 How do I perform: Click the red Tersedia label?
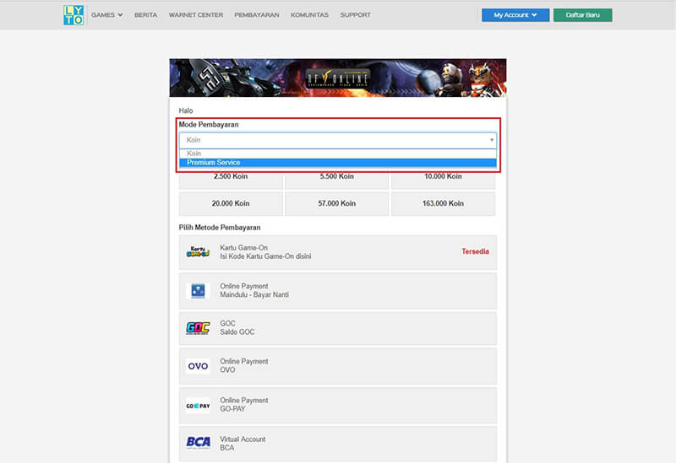tap(475, 251)
